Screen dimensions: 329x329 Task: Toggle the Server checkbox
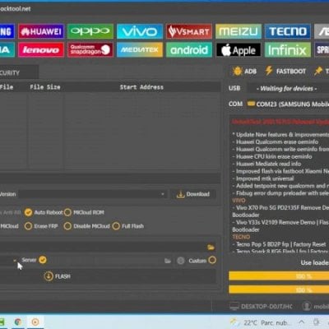[43, 260]
